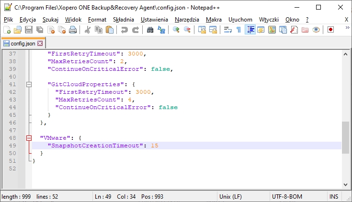Click the Zoom in magnifier icon
Viewport: 352px width, 202px height.
pyautogui.click(x=176, y=30)
